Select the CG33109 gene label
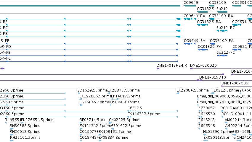Screen dimensions: 252x142 tap(217, 3)
